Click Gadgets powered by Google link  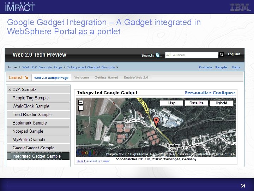click(93, 161)
